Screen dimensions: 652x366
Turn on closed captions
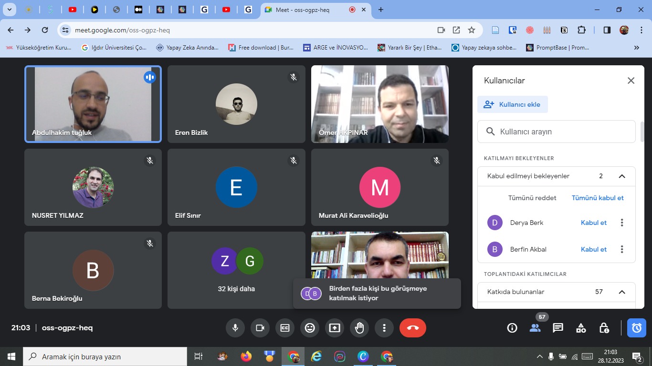285,328
